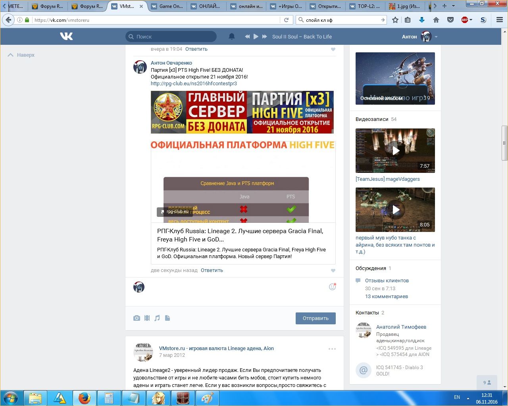Attach an audio track via music note
Viewport: 508px width, 406px height.
[157, 318]
